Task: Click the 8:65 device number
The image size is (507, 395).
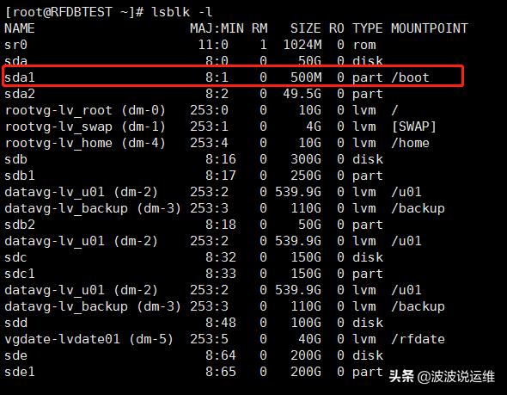Action: (221, 372)
